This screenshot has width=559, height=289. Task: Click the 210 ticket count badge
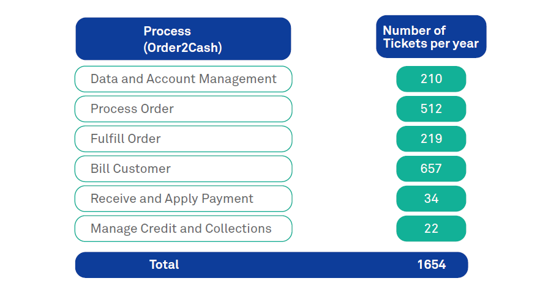431,79
